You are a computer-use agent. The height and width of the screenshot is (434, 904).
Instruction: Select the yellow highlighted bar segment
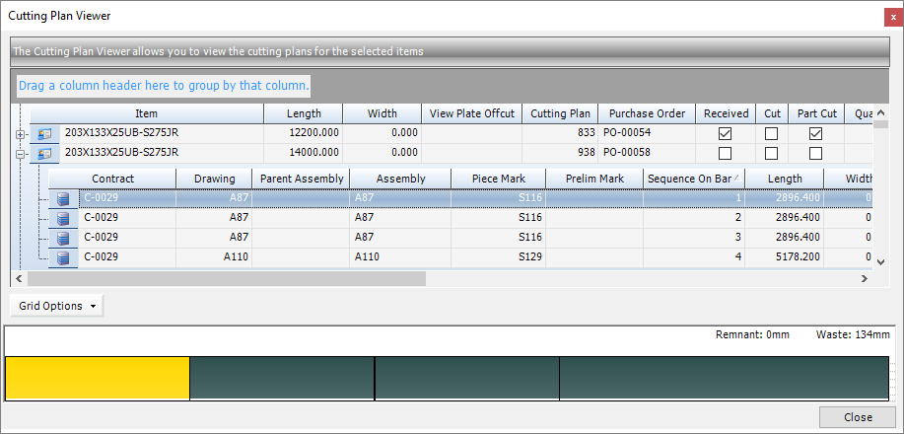97,379
